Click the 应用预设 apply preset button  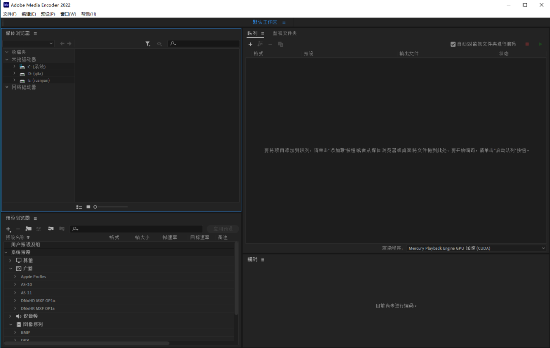tap(223, 229)
